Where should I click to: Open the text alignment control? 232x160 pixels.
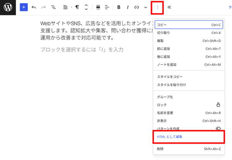click(x=107, y=7)
